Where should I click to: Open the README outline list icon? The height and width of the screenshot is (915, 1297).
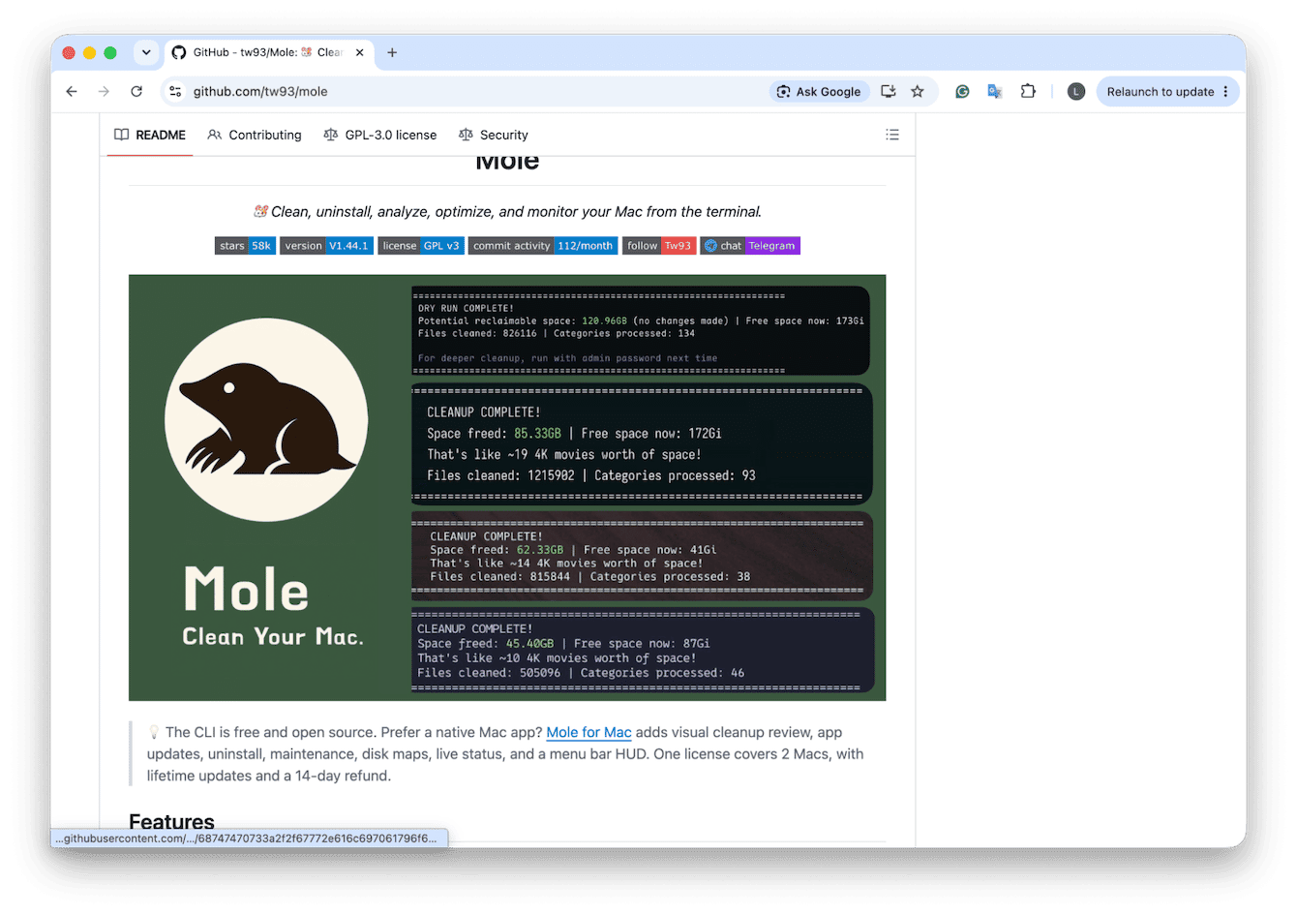tap(892, 135)
